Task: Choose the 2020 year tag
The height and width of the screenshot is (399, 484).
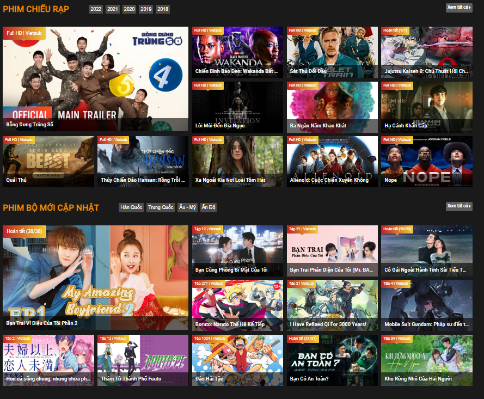Action: point(129,9)
